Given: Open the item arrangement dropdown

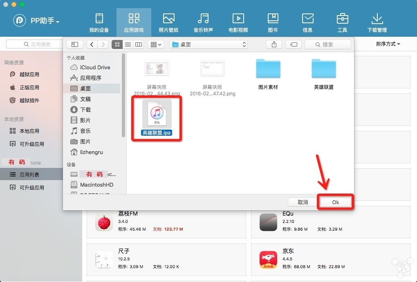Looking at the screenshot, I should tap(155, 44).
